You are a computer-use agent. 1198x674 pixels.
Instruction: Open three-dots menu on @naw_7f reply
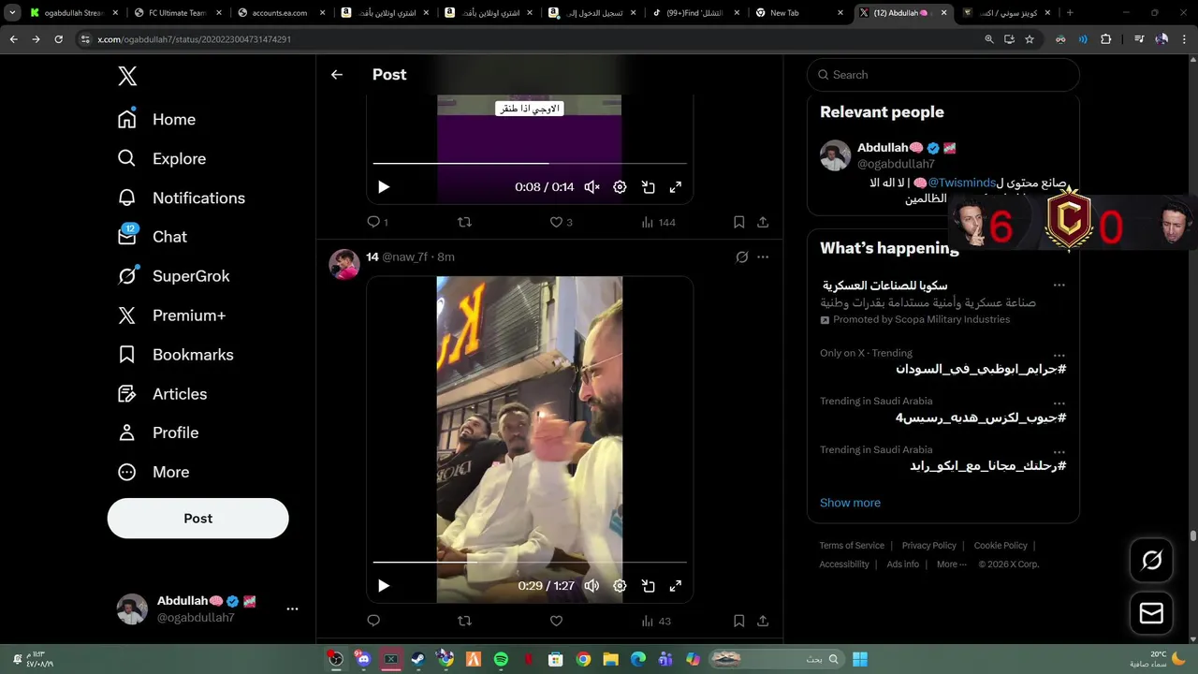763,256
